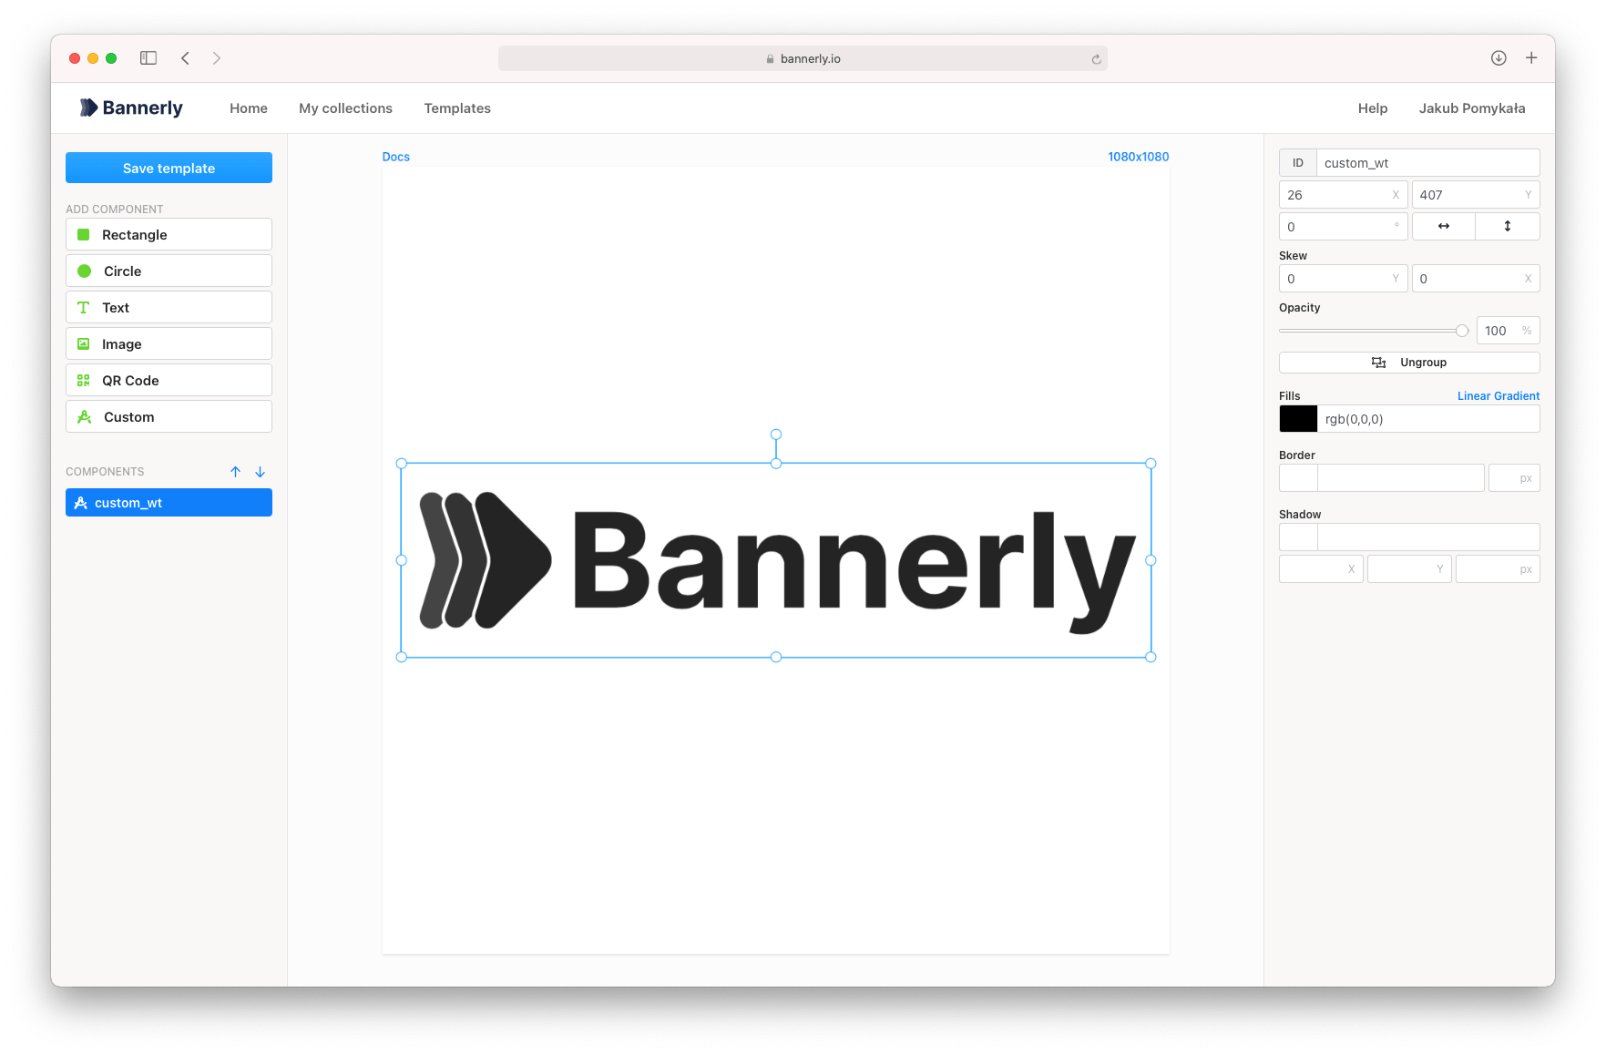
Task: Click the Skew X input field
Action: click(1476, 279)
